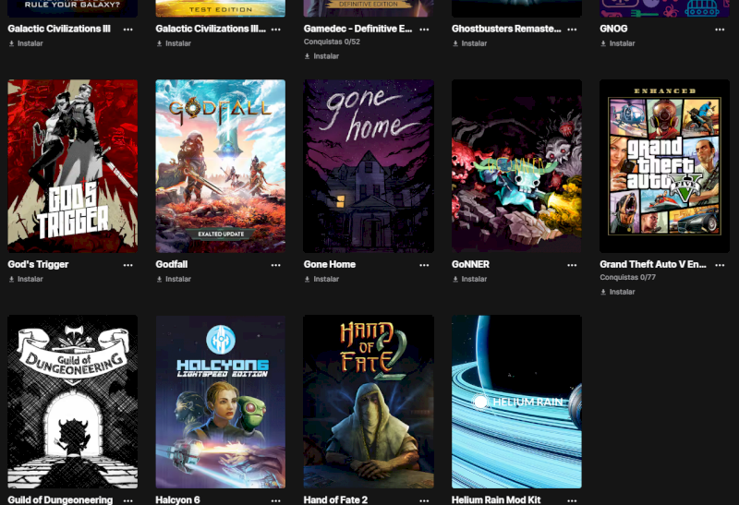
Task: Click the Gone Home title text
Action: [x=330, y=264]
